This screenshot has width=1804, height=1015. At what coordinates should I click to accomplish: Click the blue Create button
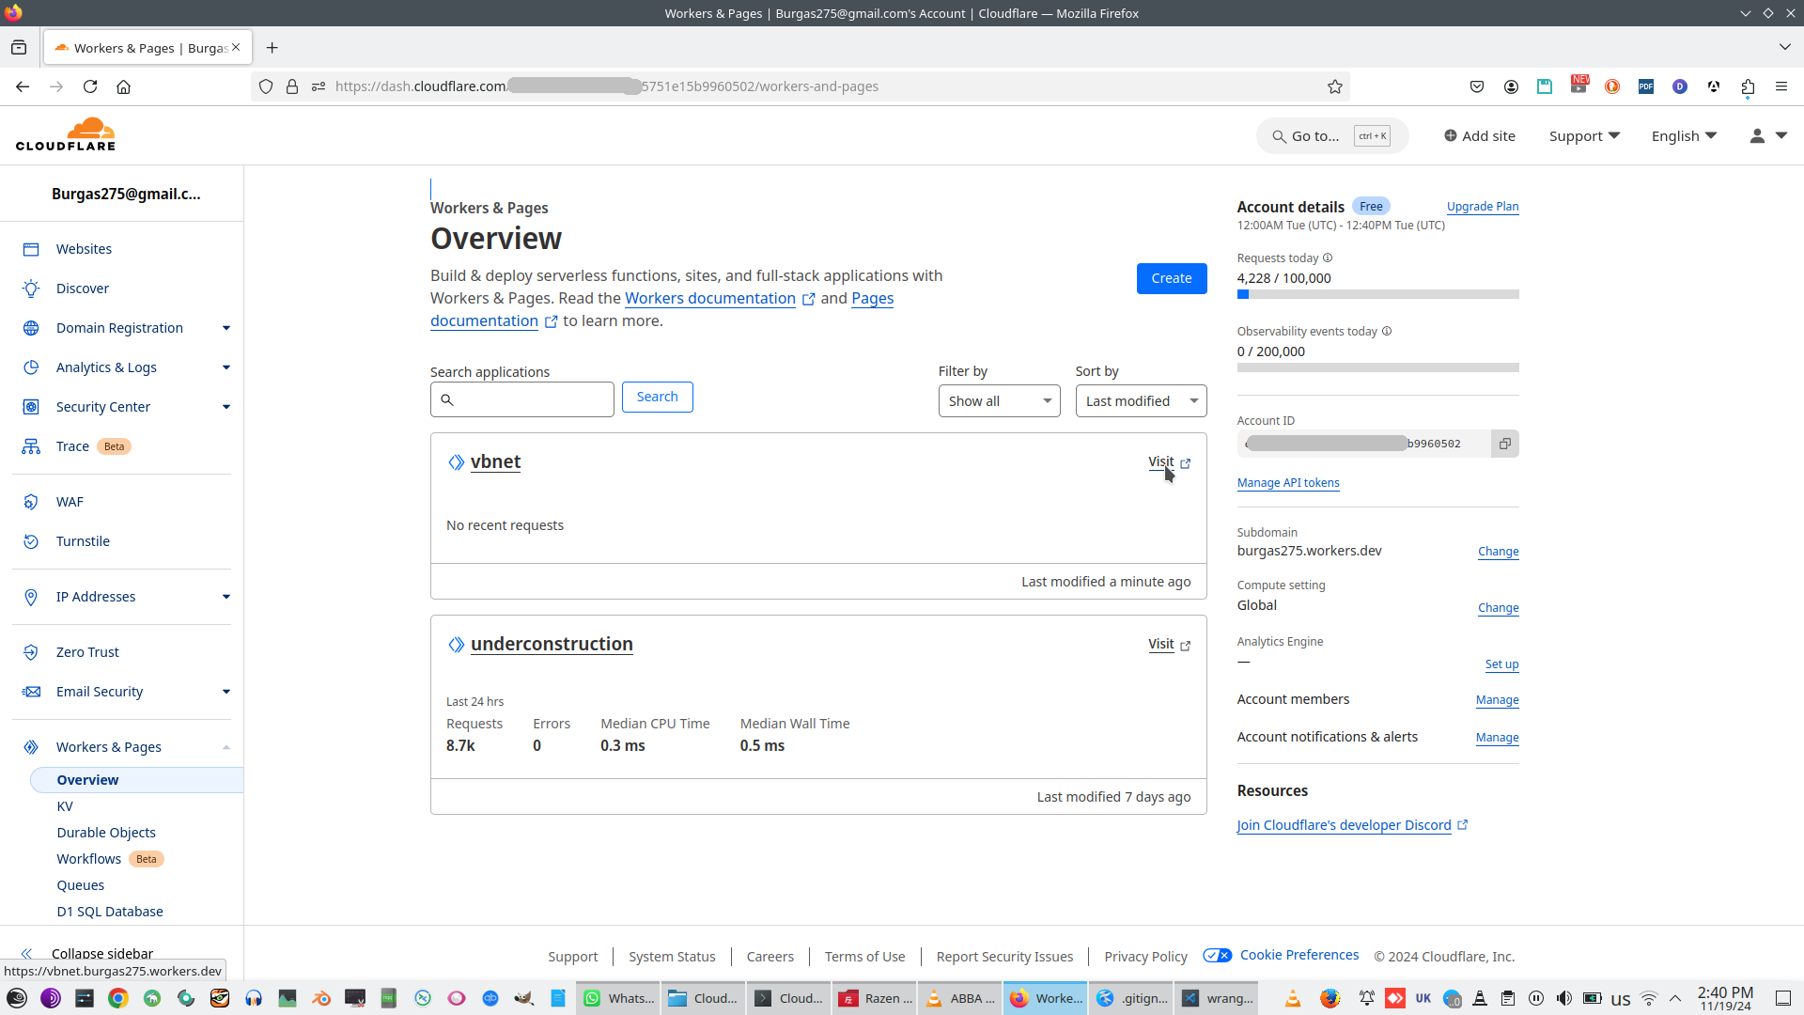coord(1171,278)
